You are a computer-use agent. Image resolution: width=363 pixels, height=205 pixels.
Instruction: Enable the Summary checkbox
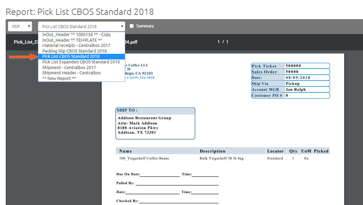pos(131,26)
